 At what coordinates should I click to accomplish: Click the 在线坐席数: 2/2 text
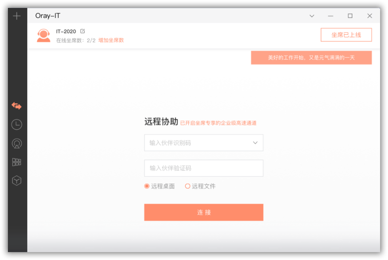76,40
